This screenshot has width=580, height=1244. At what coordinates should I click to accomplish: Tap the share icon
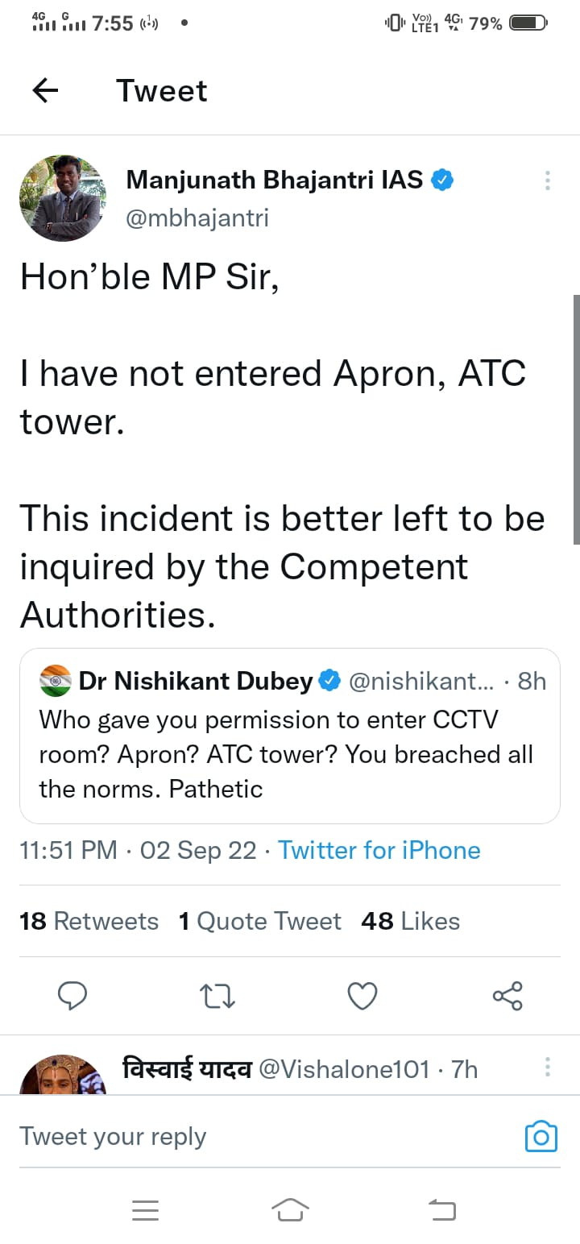pyautogui.click(x=507, y=996)
